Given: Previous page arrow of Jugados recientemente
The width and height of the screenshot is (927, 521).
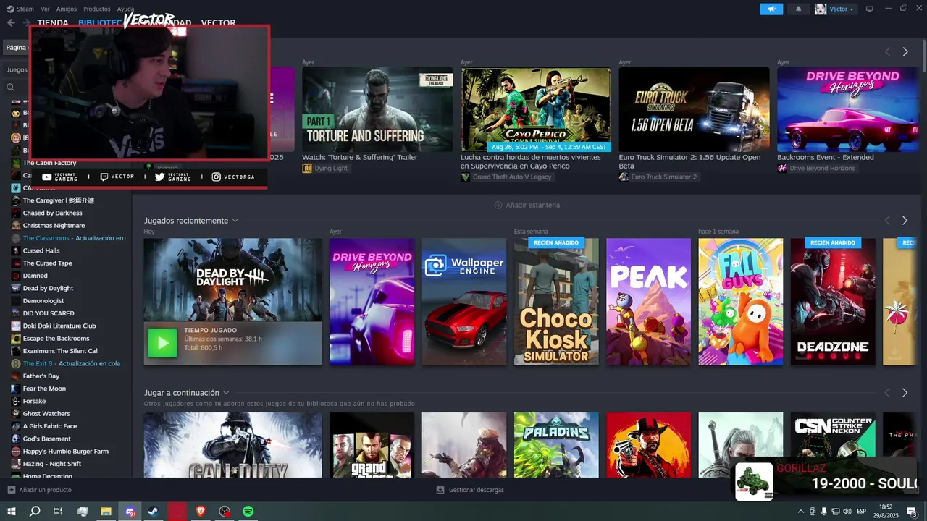Looking at the screenshot, I should pyautogui.click(x=887, y=221).
